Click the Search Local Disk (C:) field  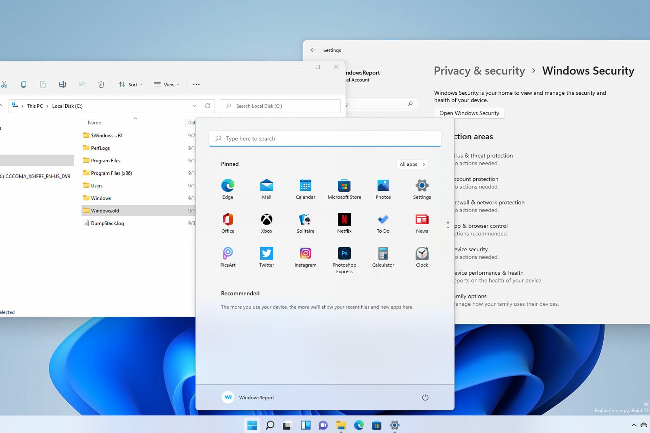[280, 106]
